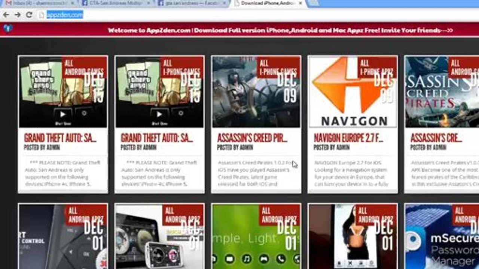
Task: Click the Assassin's Creed Pirates 1.0.2 description text
Action: click(x=256, y=173)
